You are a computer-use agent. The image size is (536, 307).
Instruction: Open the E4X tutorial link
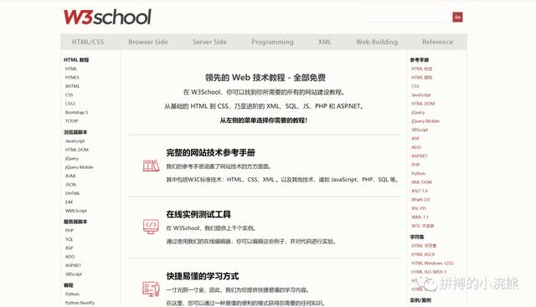[x=69, y=202]
